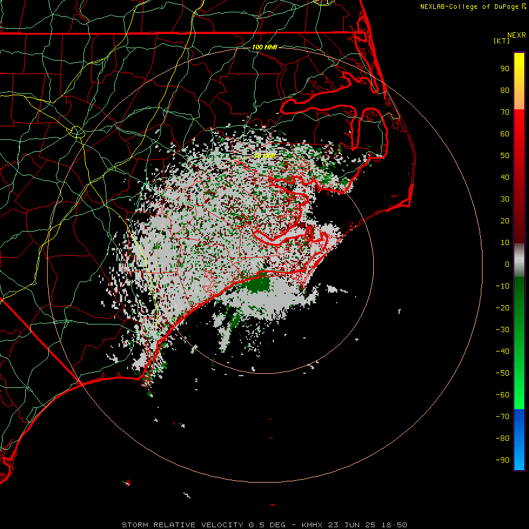529x529 pixels.
Task: Click the positive 40 knot scale label
Action: (x=505, y=178)
